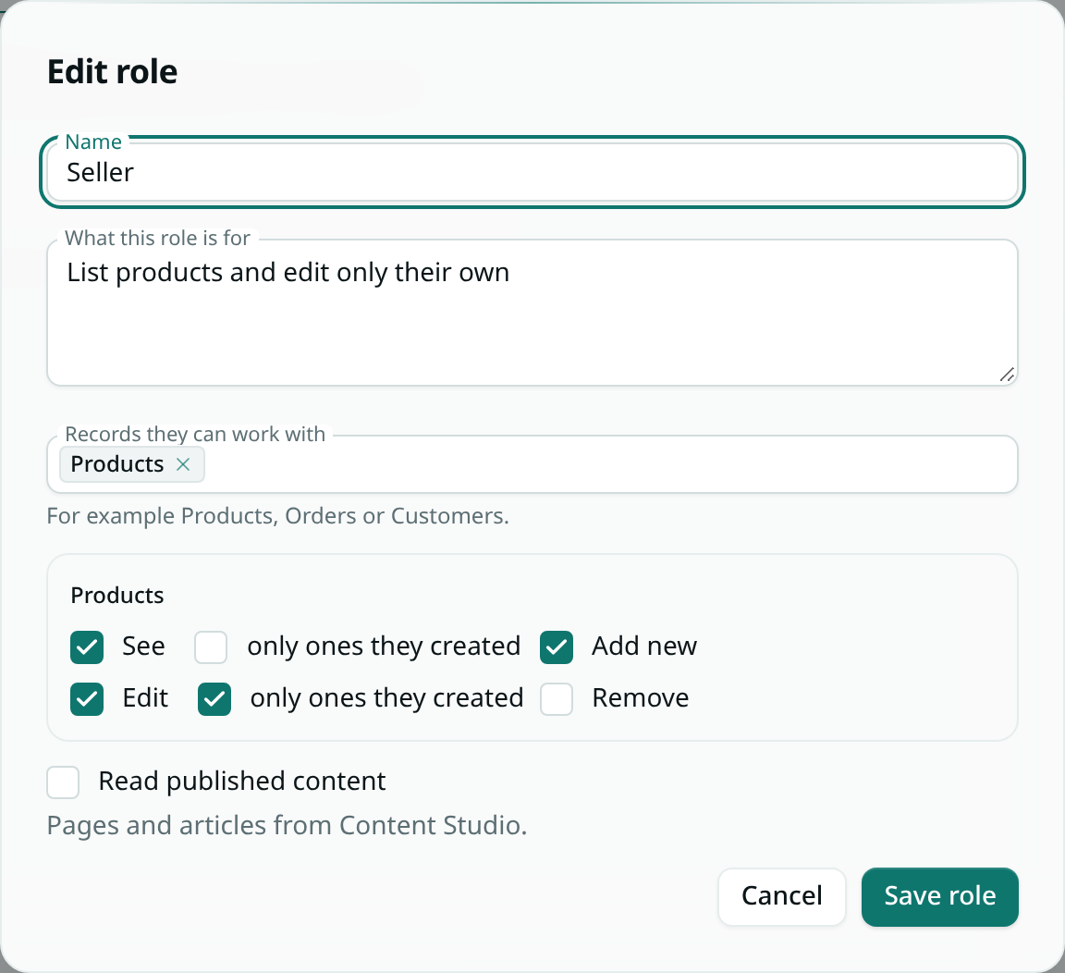Cancel the role editing dialog

782,896
